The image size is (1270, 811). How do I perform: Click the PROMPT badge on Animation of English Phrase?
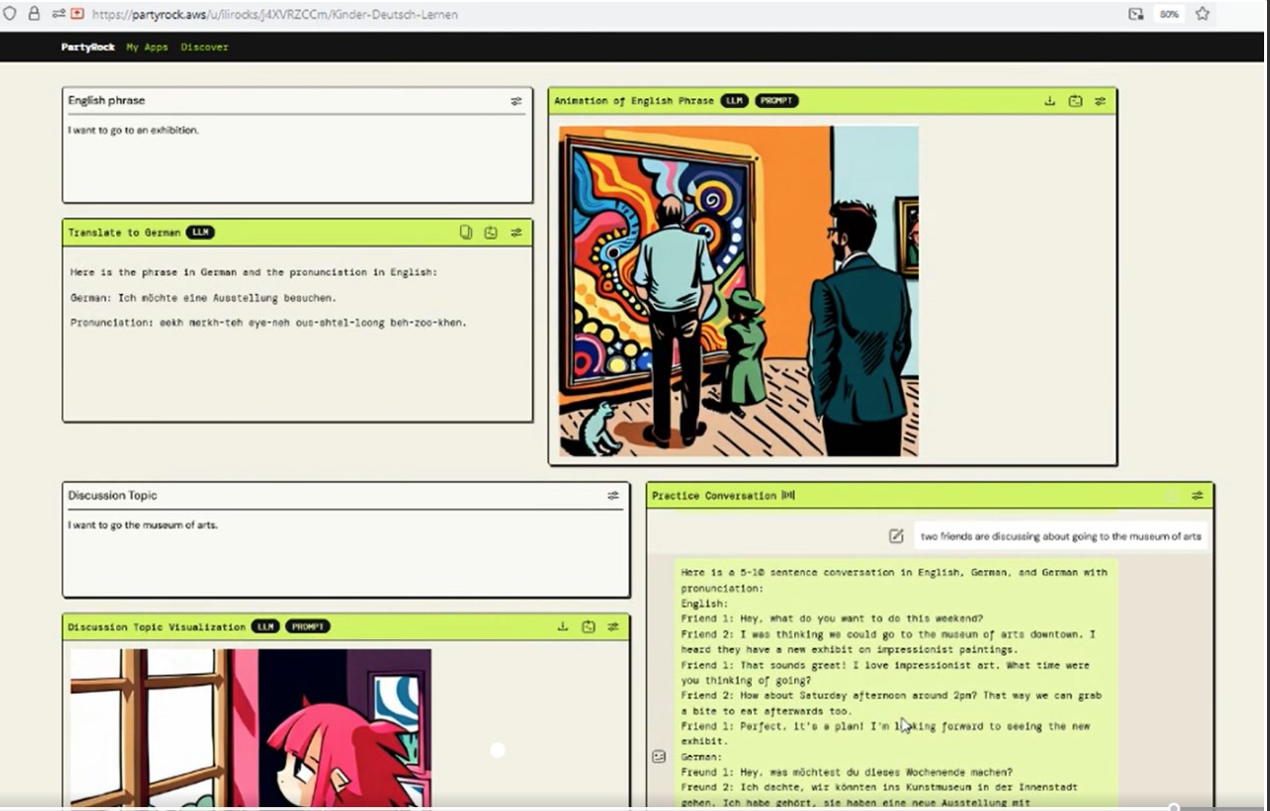coord(777,101)
